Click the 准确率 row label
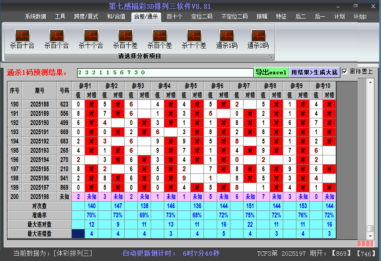Image resolution: width=381 pixels, height=261 pixels. tap(39, 215)
